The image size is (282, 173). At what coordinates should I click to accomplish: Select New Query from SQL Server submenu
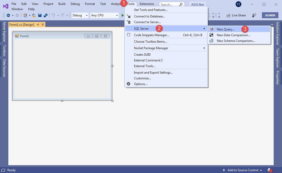click(x=225, y=29)
